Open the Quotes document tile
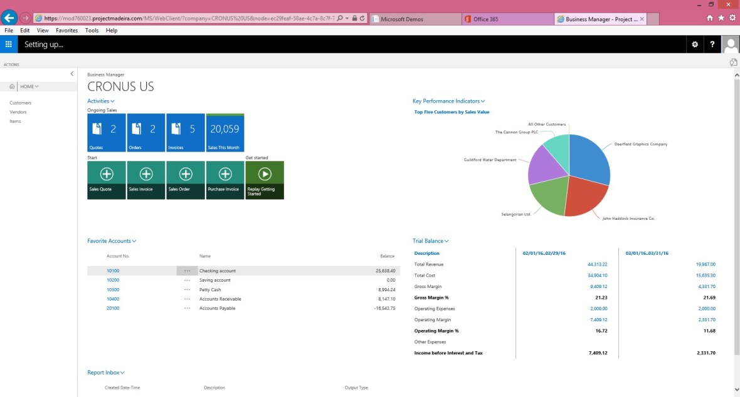 107,133
